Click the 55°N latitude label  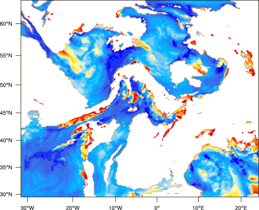coord(6,56)
